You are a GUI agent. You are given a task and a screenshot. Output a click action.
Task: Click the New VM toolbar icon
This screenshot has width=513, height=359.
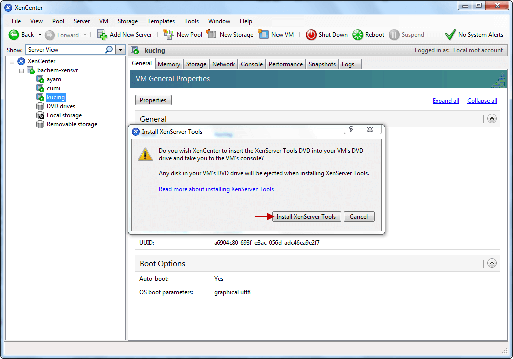pos(263,34)
